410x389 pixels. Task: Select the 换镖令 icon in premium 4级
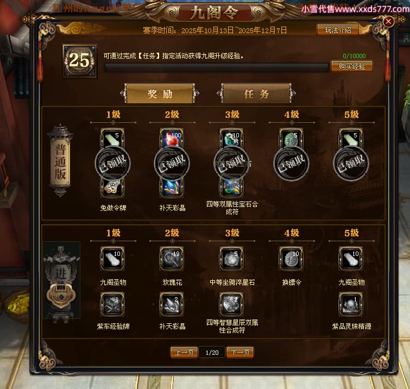(x=291, y=259)
